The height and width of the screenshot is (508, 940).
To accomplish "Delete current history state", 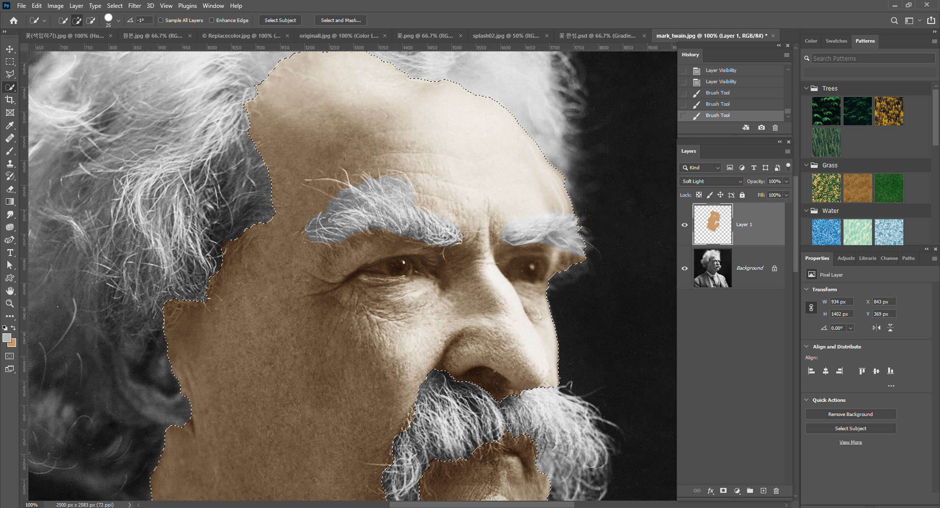I will [775, 128].
